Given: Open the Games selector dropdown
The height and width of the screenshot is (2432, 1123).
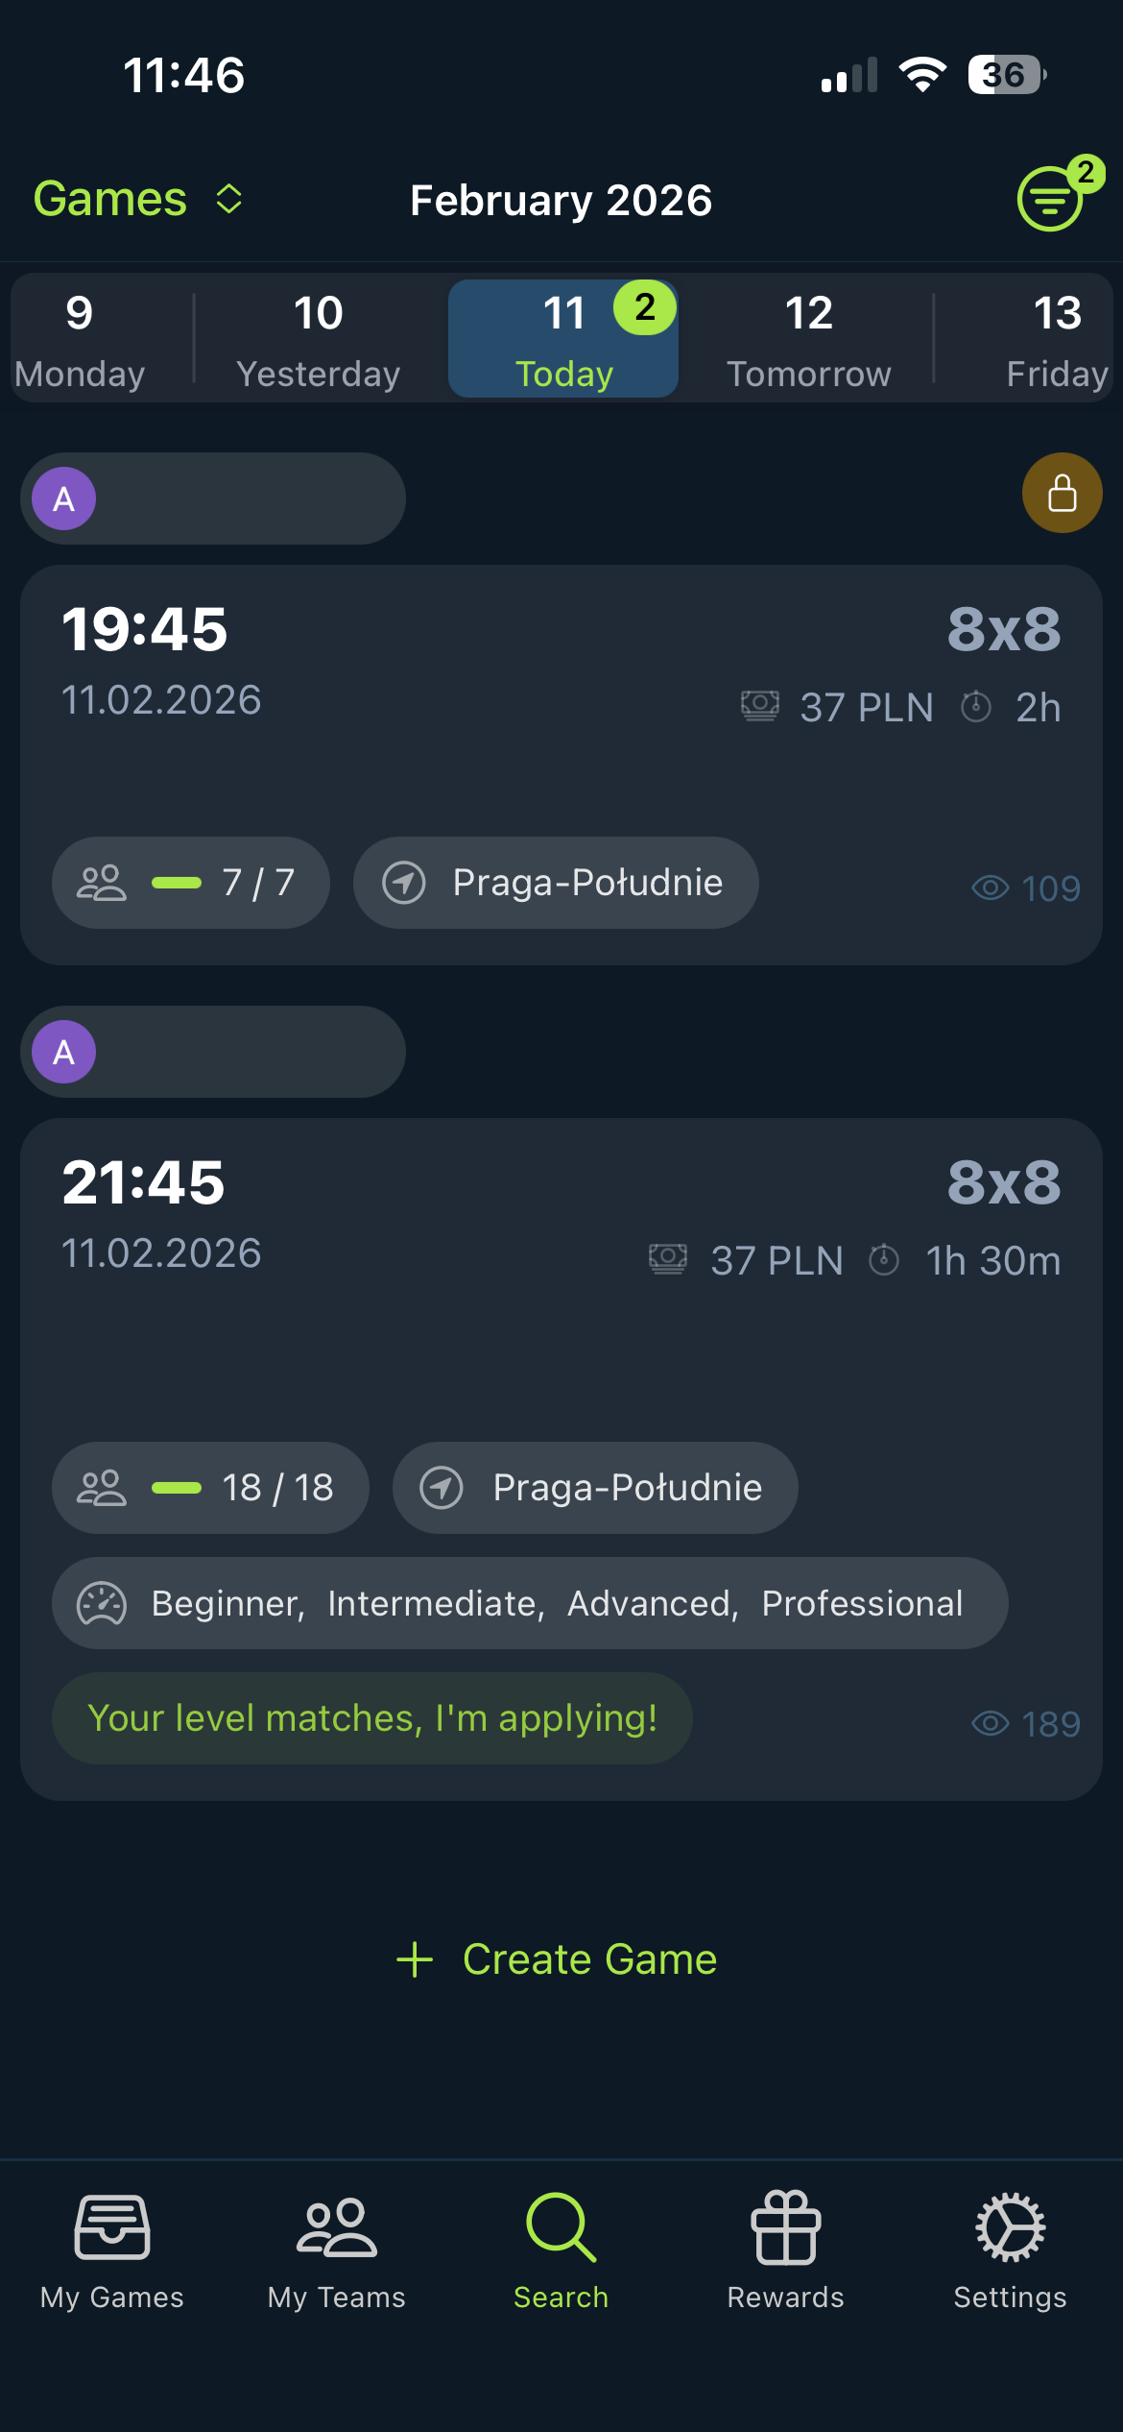Looking at the screenshot, I should pyautogui.click(x=137, y=199).
